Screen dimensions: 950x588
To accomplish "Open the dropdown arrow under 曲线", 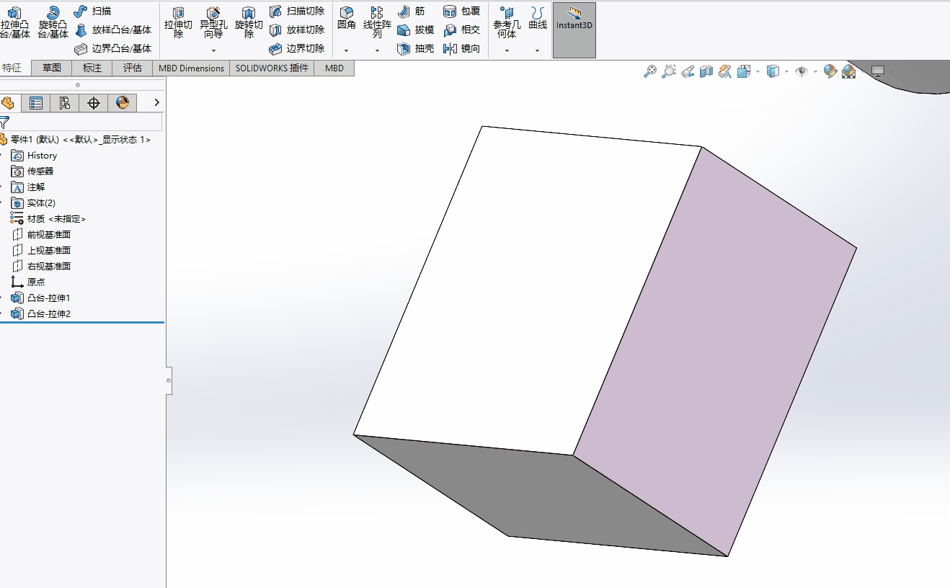I will tap(538, 50).
